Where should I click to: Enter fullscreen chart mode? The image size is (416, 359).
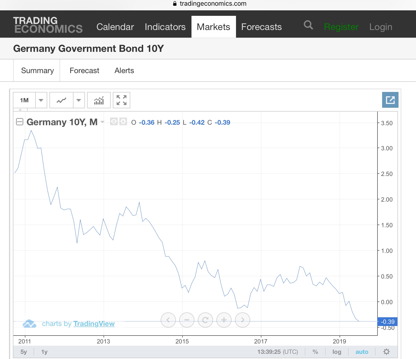click(x=122, y=100)
